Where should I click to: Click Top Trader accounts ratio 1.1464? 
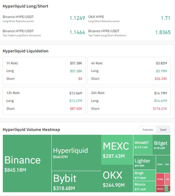pyautogui.click(x=77, y=33)
